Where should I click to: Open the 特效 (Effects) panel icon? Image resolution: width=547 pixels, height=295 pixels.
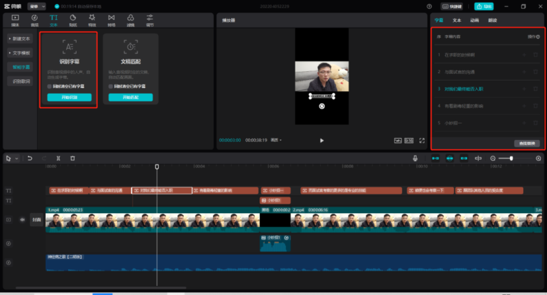(92, 18)
